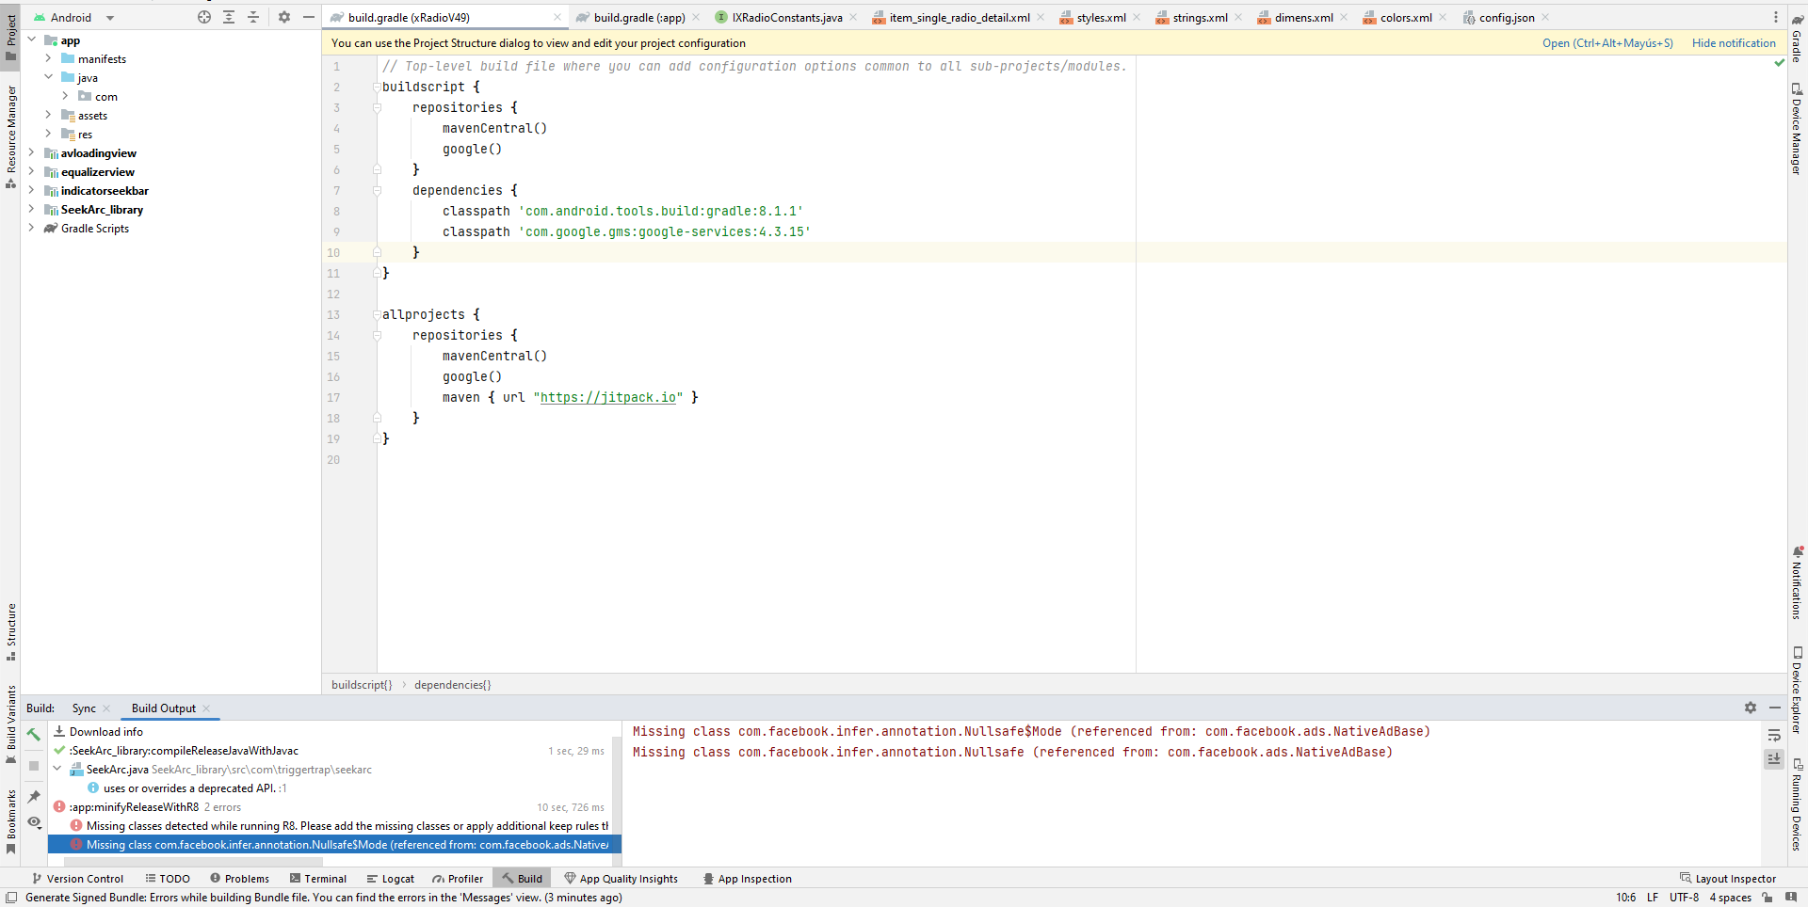
Task: Hide the Project tool window
Action: [308, 17]
